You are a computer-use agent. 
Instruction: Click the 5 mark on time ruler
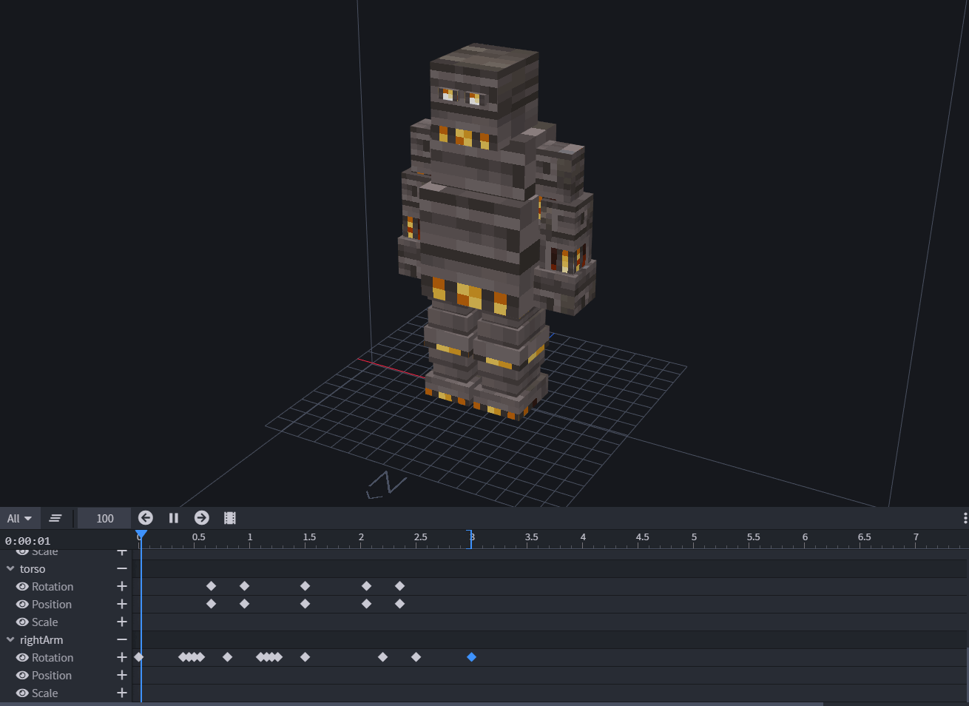pyautogui.click(x=694, y=537)
